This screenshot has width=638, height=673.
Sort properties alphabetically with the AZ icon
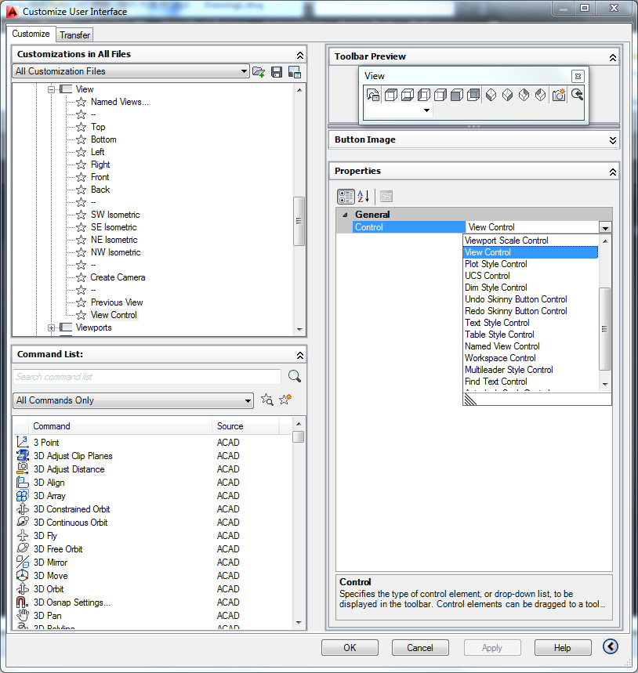(362, 196)
